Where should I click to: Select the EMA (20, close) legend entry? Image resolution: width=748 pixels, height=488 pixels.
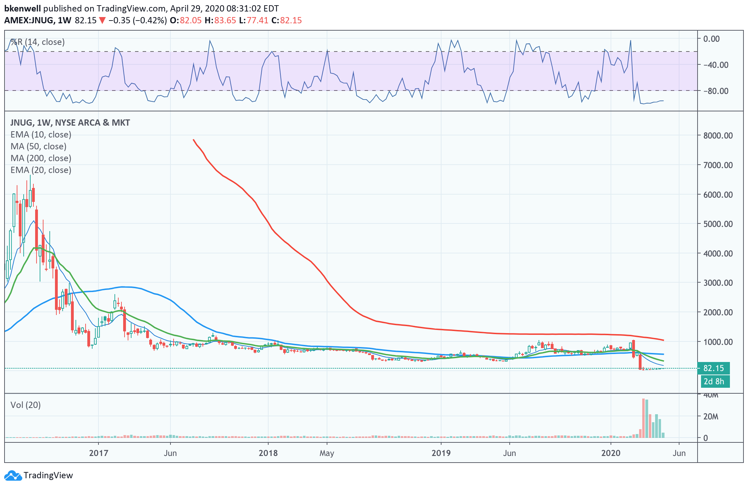tap(41, 170)
